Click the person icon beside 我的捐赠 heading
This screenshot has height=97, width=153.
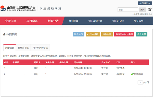(4, 34)
